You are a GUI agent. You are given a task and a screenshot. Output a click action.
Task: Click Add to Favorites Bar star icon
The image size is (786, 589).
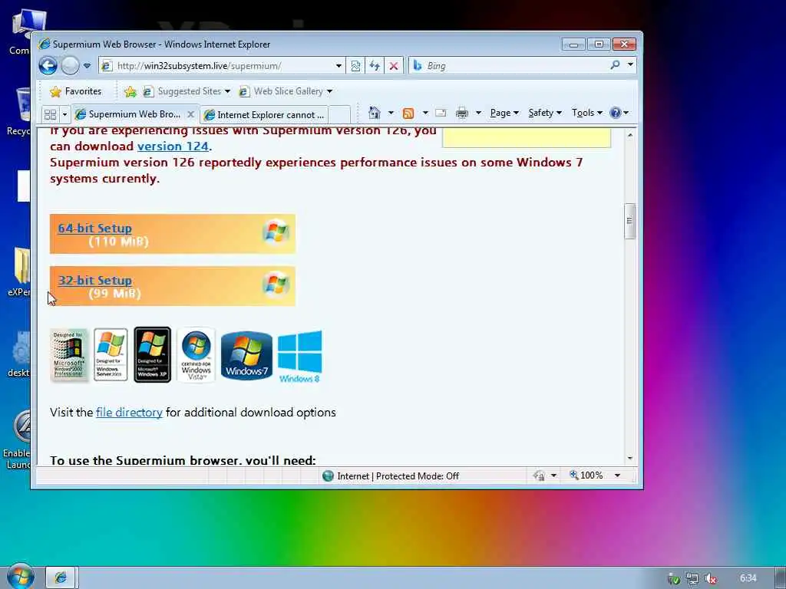pos(130,91)
